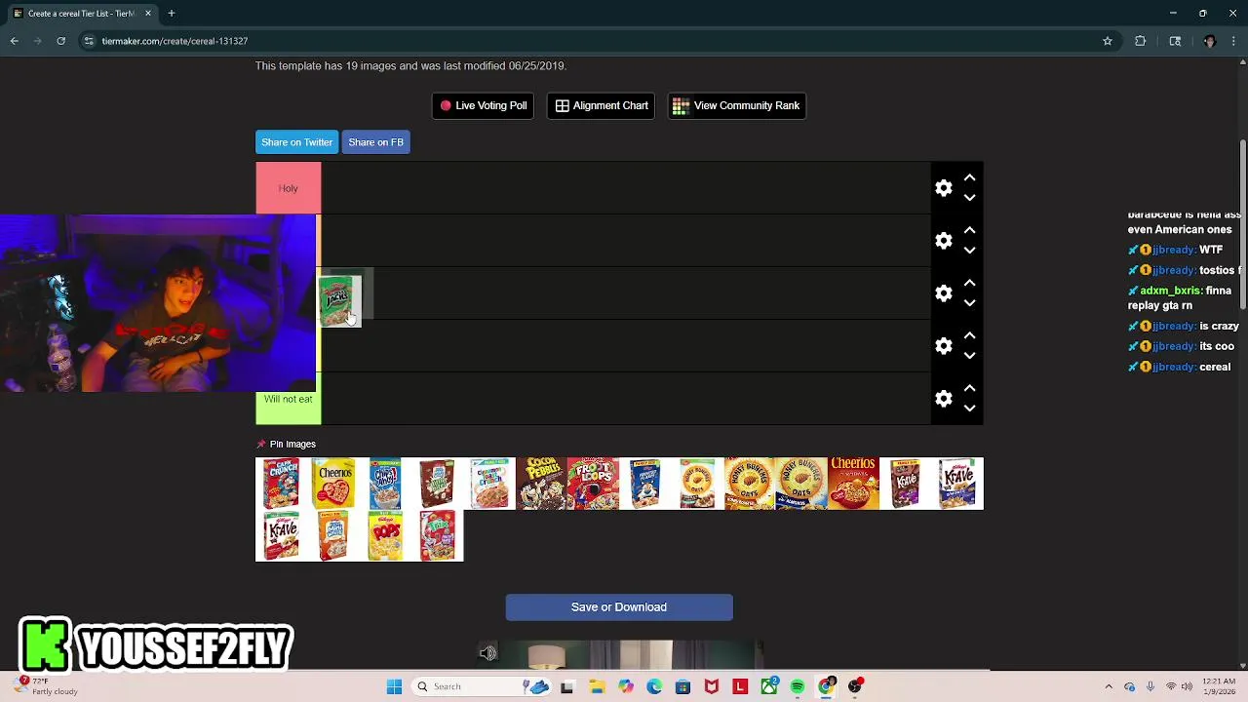Screen dimensions: 1248x702
Task: Open the Chrome profile avatar
Action: 1210,41
